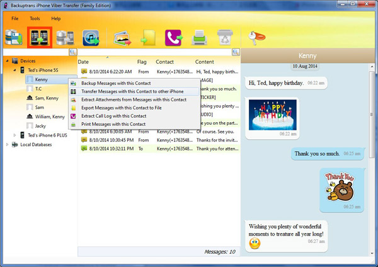Select Local Databases in the tree
Screen dimensions: 378x267
pyautogui.click(x=36, y=145)
